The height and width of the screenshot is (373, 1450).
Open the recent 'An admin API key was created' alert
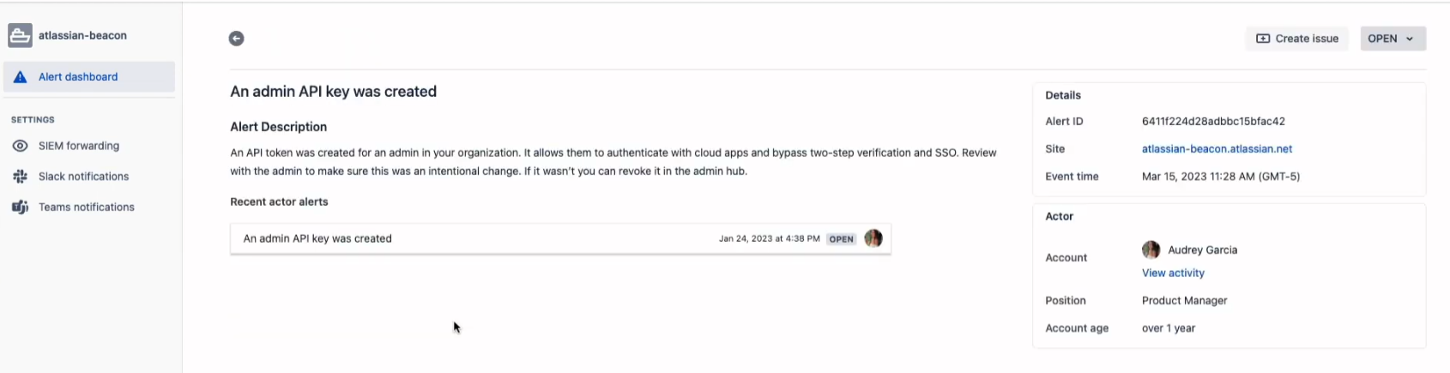click(x=317, y=239)
